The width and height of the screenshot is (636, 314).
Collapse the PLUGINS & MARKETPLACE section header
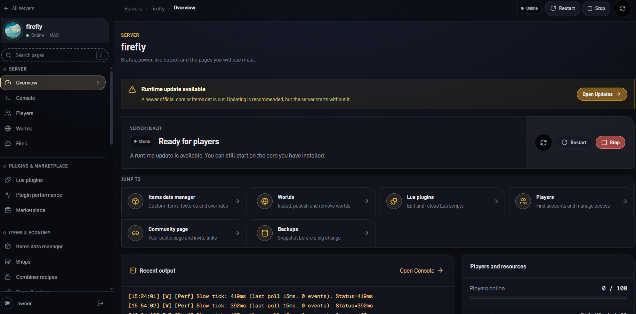click(35, 166)
